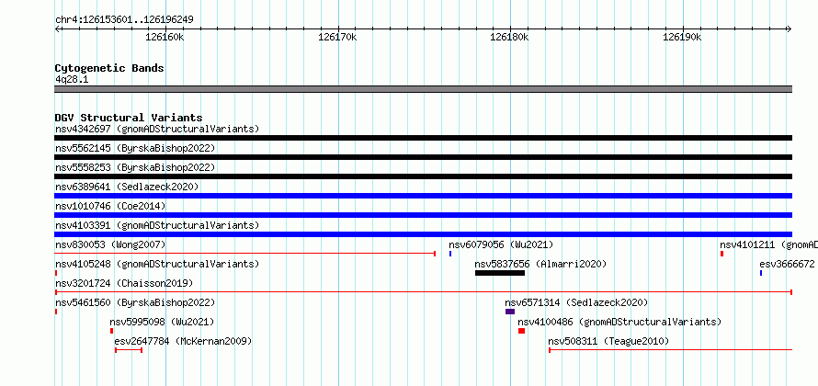
Task: Click the black bar under nsv5562145
Action: [423, 157]
